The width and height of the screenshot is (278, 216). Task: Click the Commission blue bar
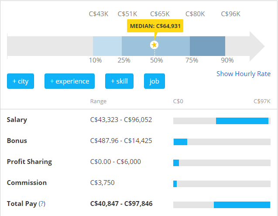[x=175, y=184]
